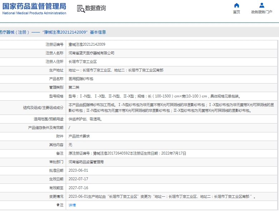Select 注册人住所 value 长垣市丁栾工业区

point(83,62)
